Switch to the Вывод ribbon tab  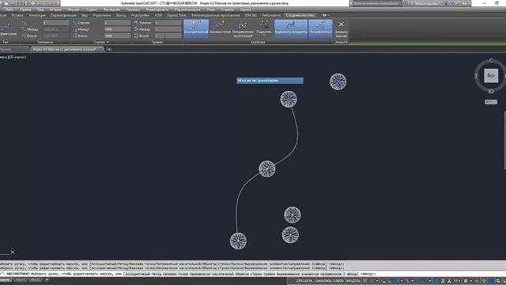click(121, 15)
